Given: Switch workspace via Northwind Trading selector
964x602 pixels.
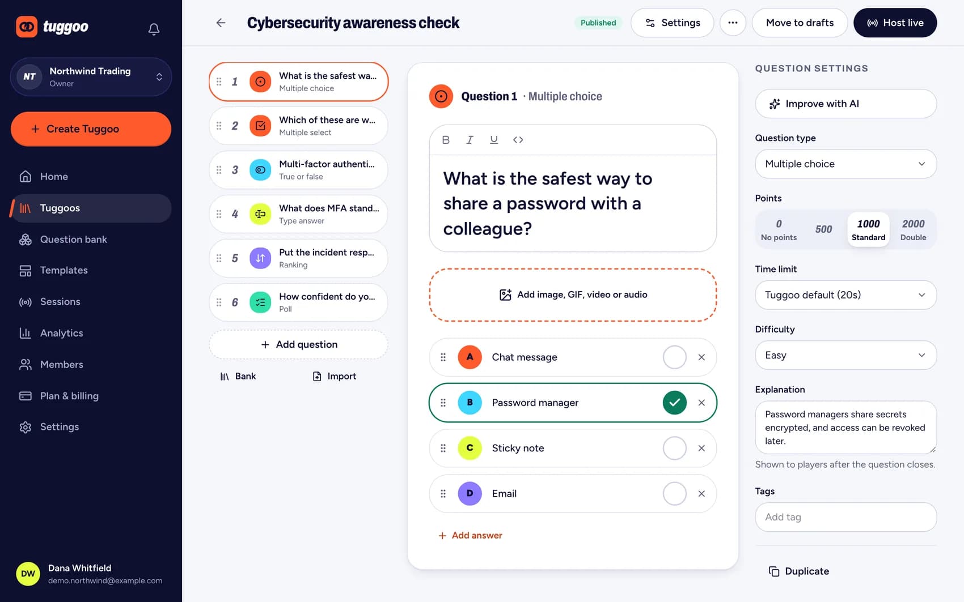Looking at the screenshot, I should (91, 77).
